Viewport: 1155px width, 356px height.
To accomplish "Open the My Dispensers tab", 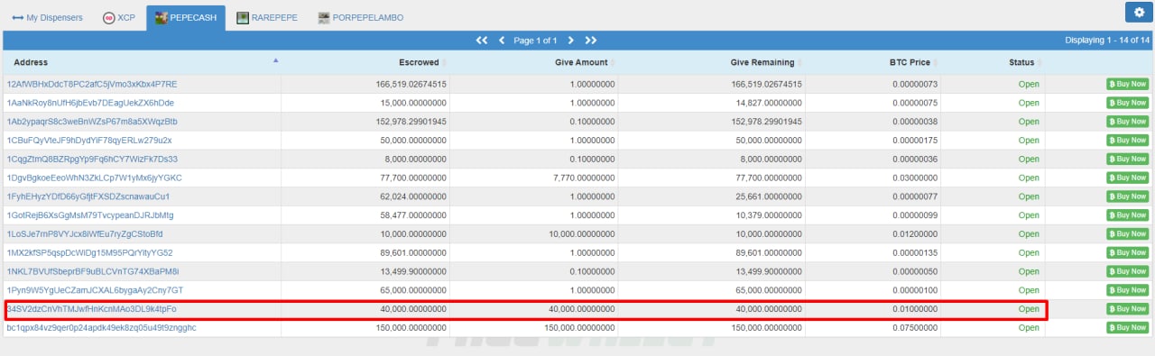I will coord(47,17).
